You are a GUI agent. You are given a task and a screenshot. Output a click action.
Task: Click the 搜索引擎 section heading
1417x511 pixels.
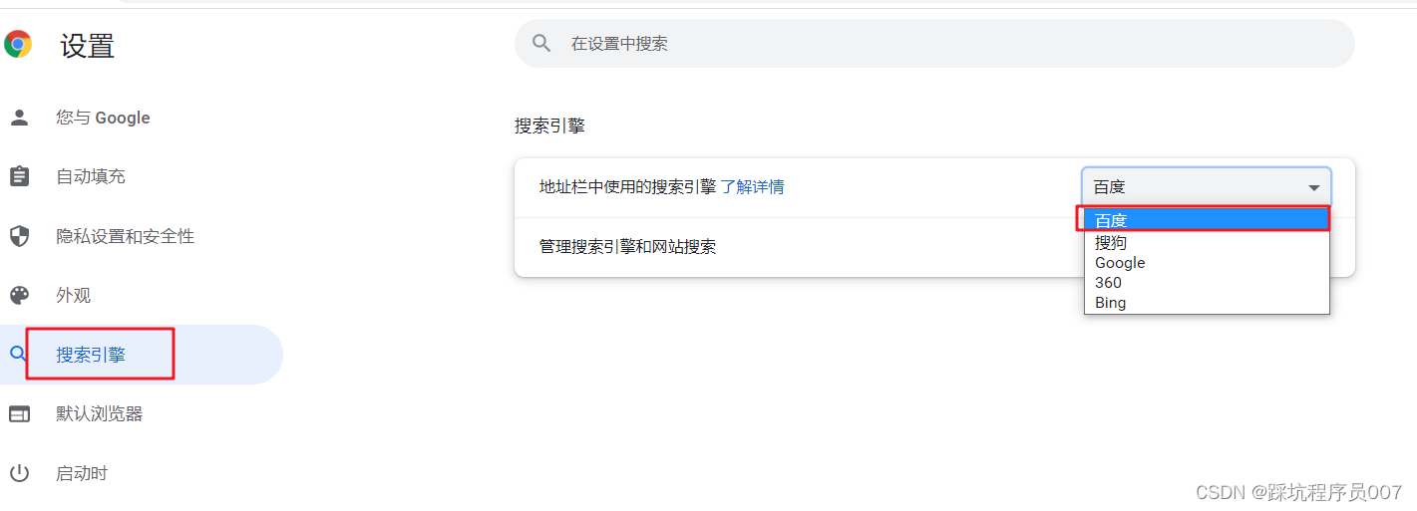[x=549, y=126]
